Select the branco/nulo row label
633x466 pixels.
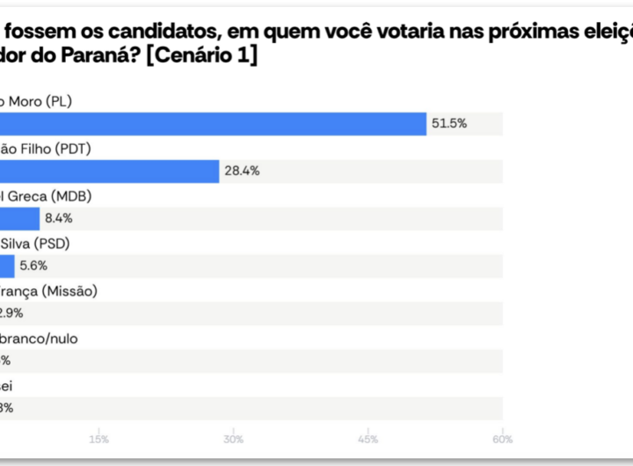[39, 339]
